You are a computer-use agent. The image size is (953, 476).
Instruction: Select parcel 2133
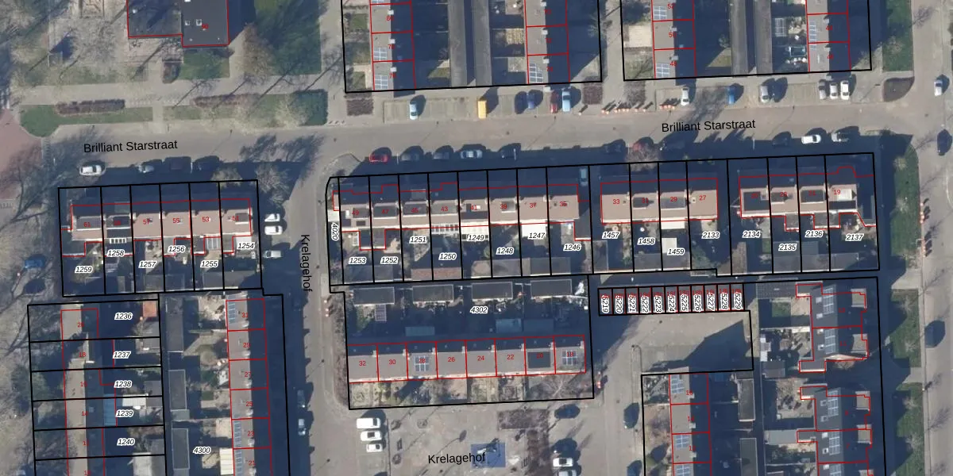[x=711, y=235]
